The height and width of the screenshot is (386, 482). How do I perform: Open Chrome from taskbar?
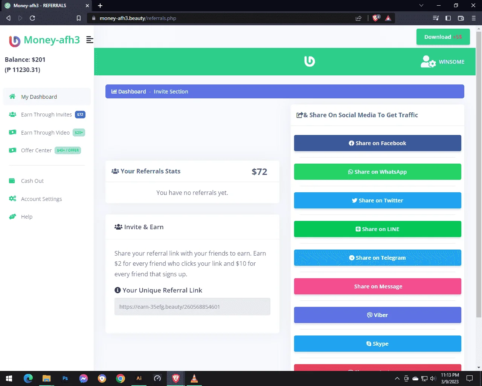120,378
